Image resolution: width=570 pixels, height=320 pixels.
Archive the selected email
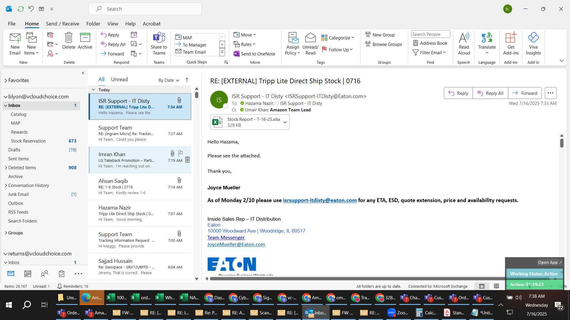(x=85, y=41)
